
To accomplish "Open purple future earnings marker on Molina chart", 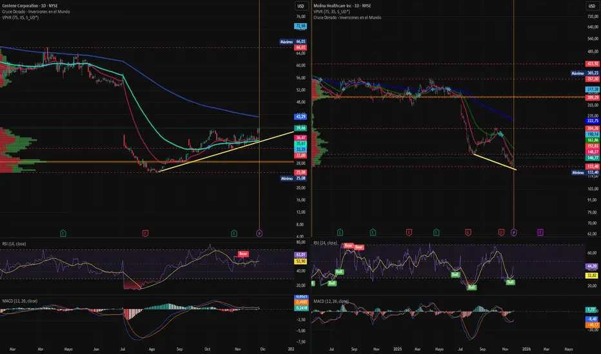I will click(540, 232).
